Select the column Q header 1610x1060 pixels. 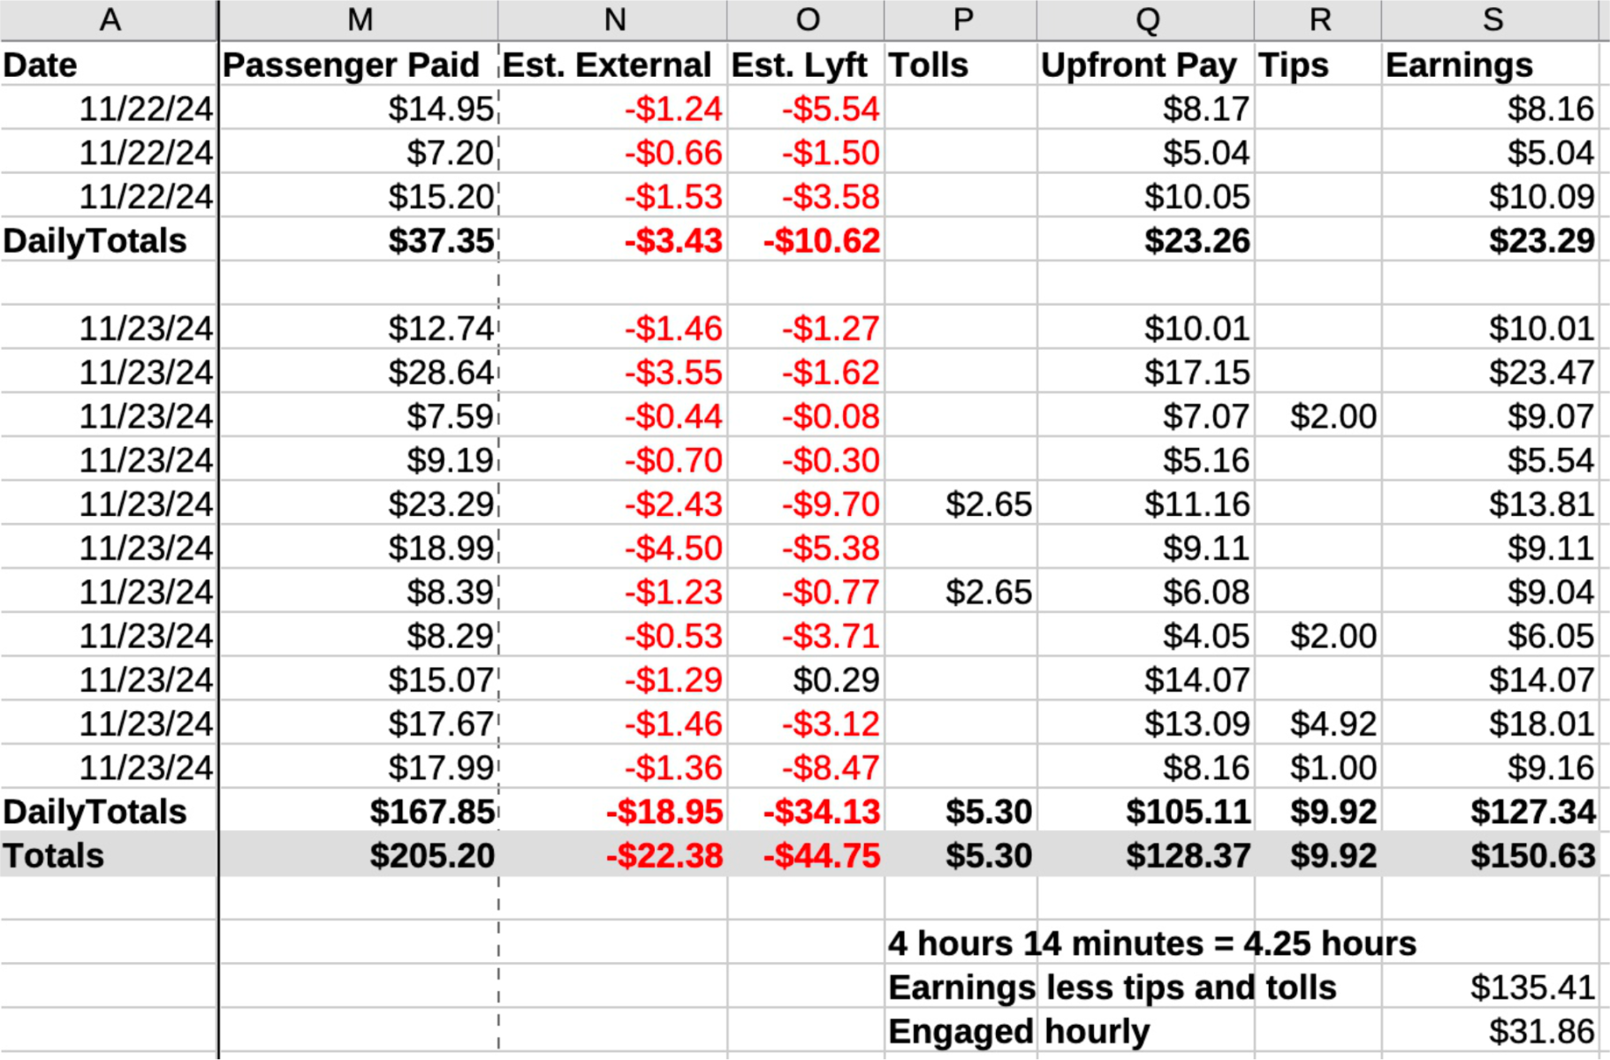tap(1146, 19)
